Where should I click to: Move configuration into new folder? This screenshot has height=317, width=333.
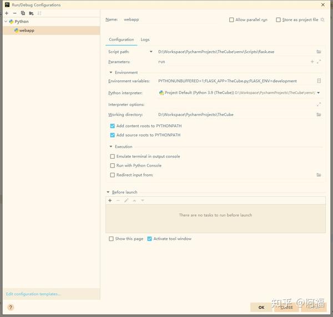31,13
